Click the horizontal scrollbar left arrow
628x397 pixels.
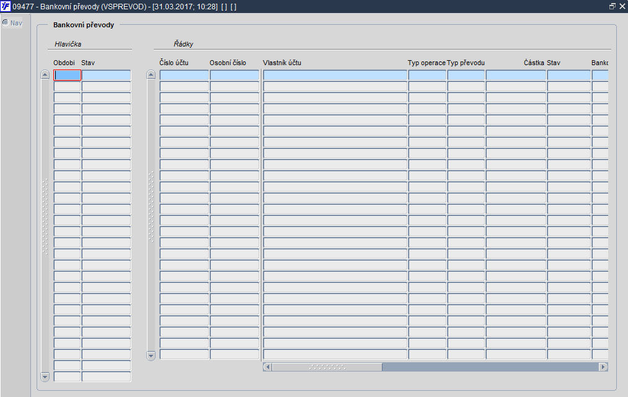pos(268,367)
